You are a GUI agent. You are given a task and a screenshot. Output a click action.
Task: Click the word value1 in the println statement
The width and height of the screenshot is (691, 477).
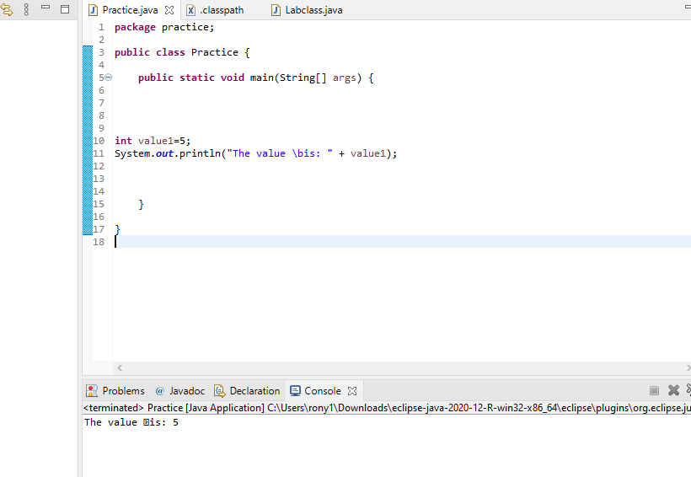[368, 153]
